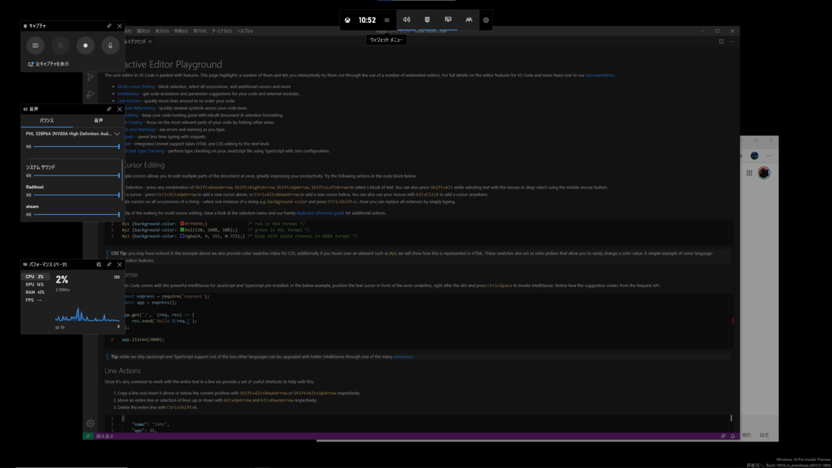
Task: Select the CPU metric row
Action: (x=35, y=277)
